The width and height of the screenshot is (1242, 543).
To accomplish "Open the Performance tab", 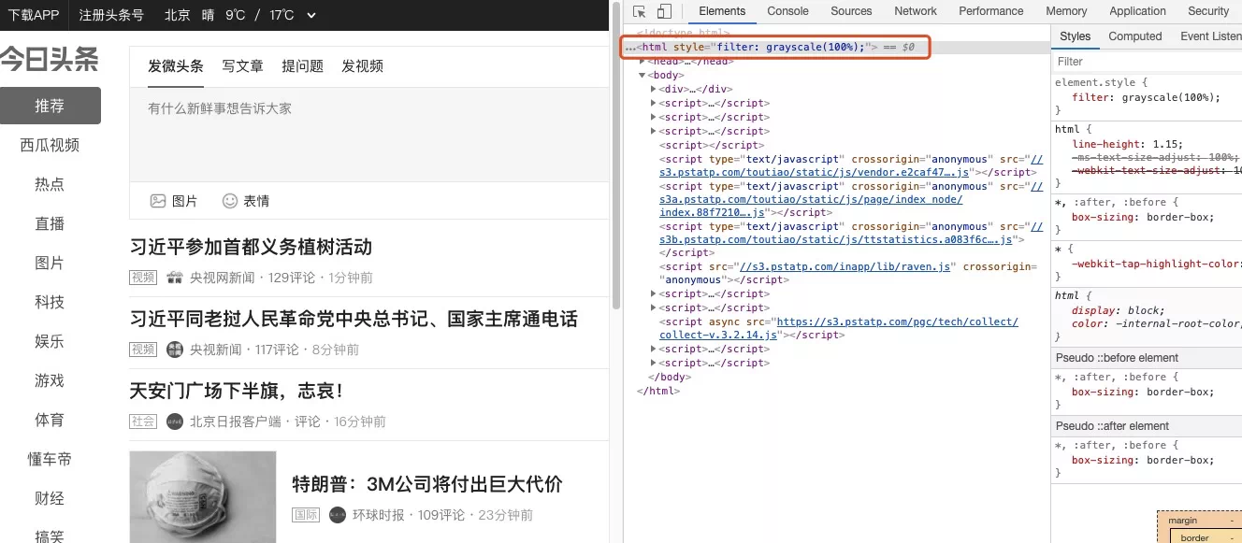I will coord(991,11).
